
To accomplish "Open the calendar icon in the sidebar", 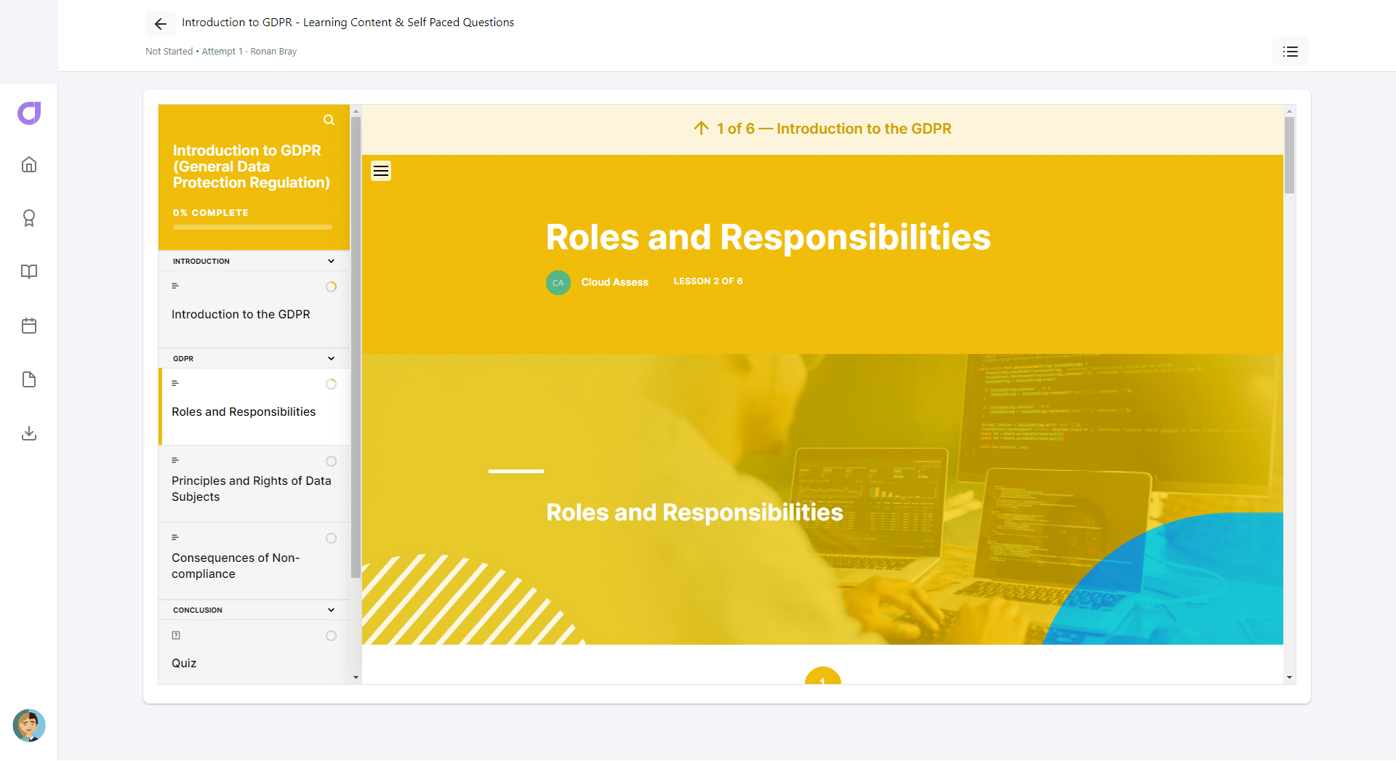I will pos(29,326).
